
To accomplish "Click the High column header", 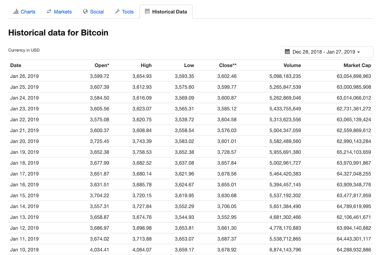I will pyautogui.click(x=146, y=65).
